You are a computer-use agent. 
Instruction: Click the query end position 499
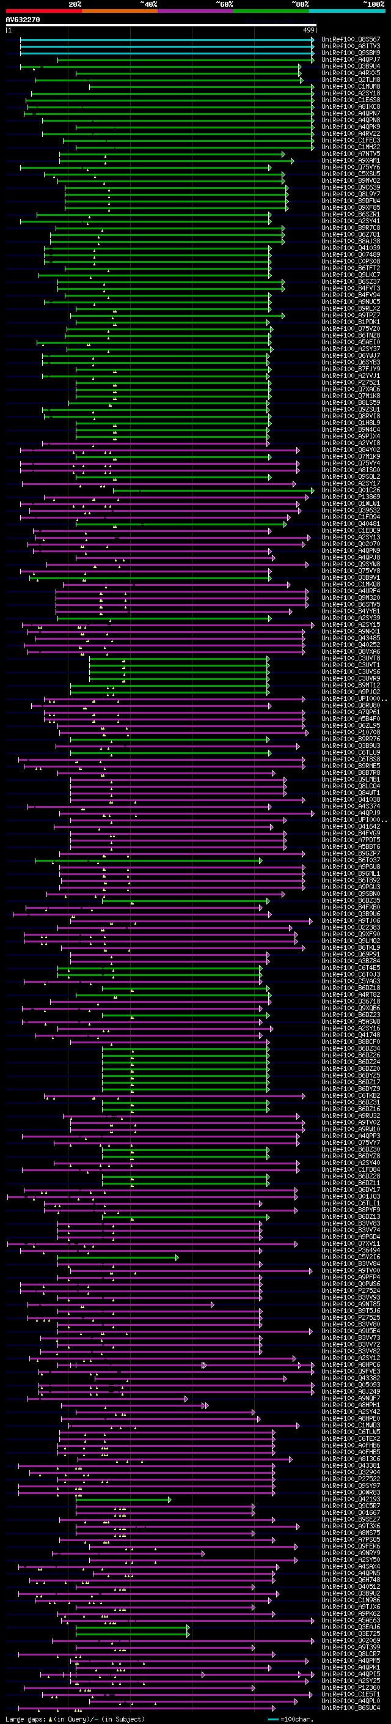click(308, 30)
